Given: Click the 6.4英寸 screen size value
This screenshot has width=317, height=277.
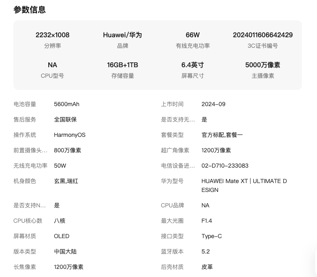Looking at the screenshot, I should tap(192, 65).
